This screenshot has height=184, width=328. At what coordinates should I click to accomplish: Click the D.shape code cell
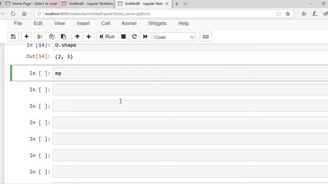(190, 47)
